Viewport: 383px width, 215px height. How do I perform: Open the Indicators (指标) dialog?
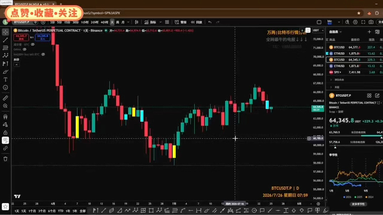[150, 22]
